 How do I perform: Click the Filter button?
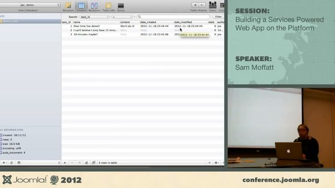(x=218, y=17)
